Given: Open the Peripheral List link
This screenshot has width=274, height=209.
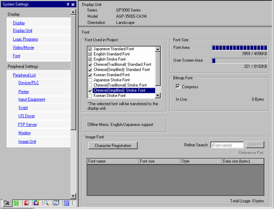Looking at the screenshot, I should click(24, 75).
